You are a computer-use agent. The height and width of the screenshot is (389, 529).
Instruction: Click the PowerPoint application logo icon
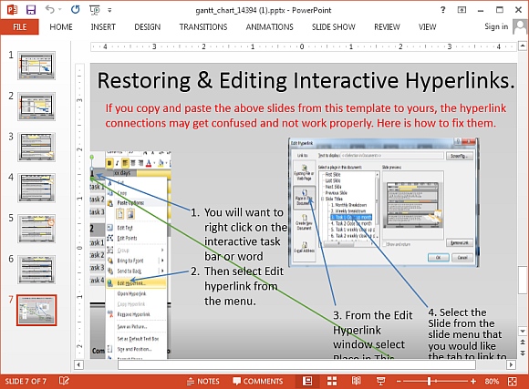12,9
